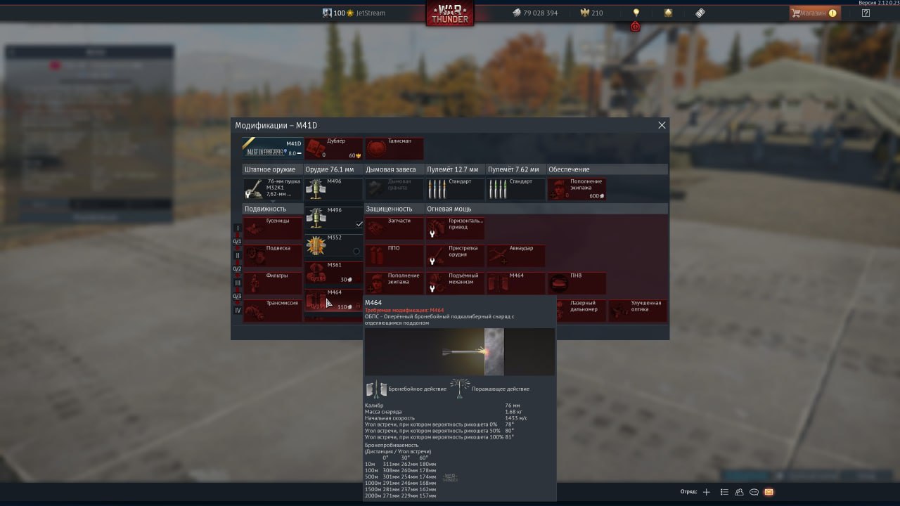This screenshot has height=506, width=900.
Task: Select the ППО fire extinguisher modification
Action: (x=394, y=256)
